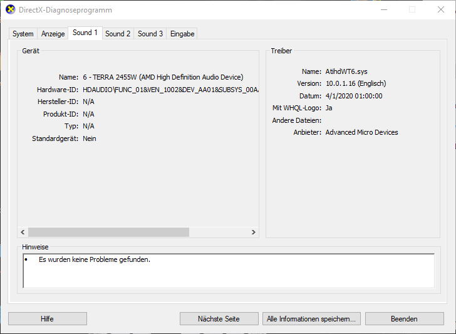Click the Hilfe button
This screenshot has height=334, width=456.
click(48, 319)
